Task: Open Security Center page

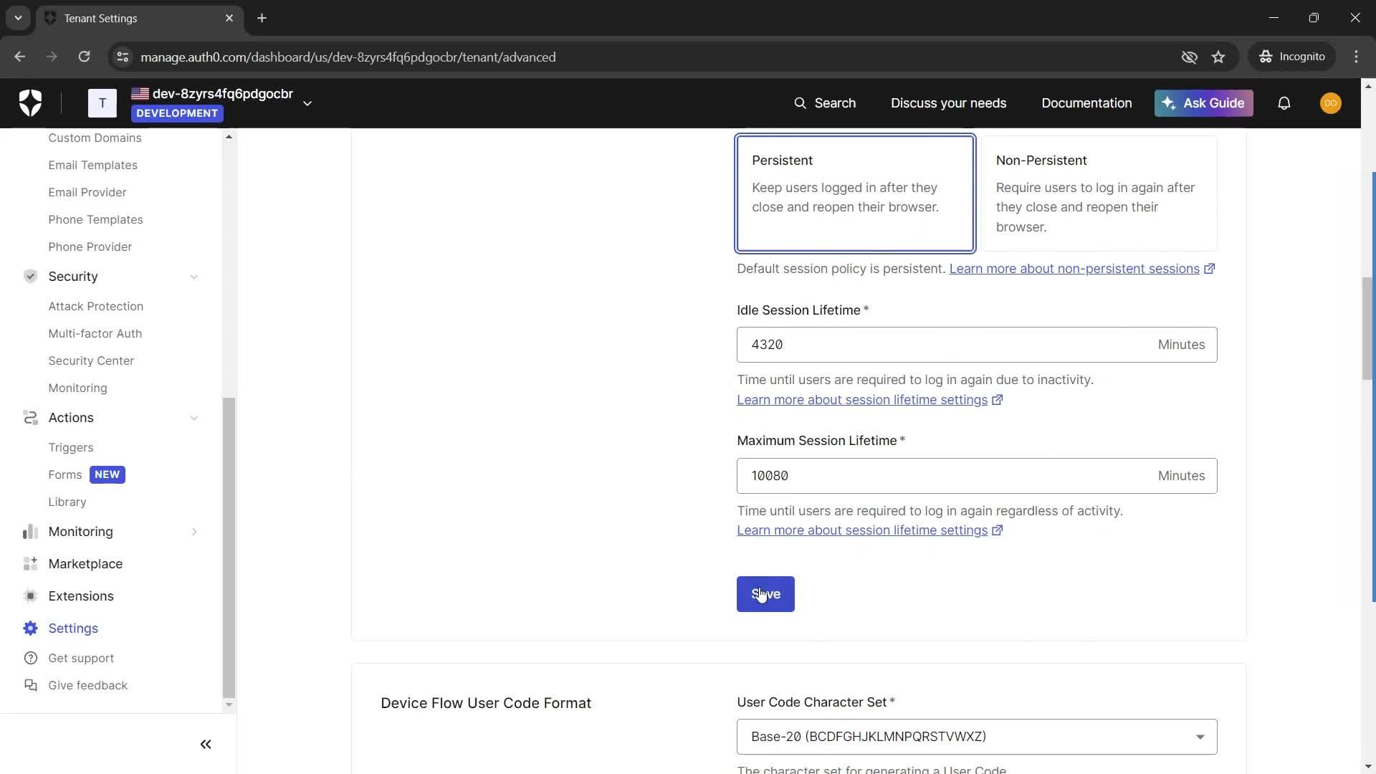Action: pyautogui.click(x=91, y=360)
